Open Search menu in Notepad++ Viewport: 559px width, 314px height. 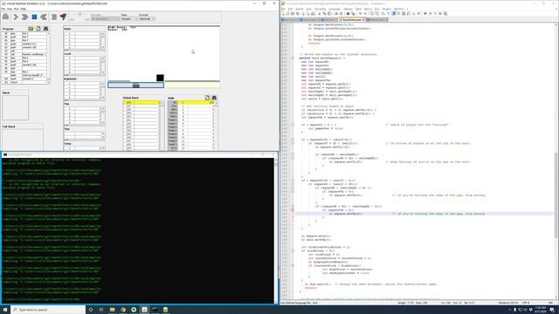coord(300,9)
